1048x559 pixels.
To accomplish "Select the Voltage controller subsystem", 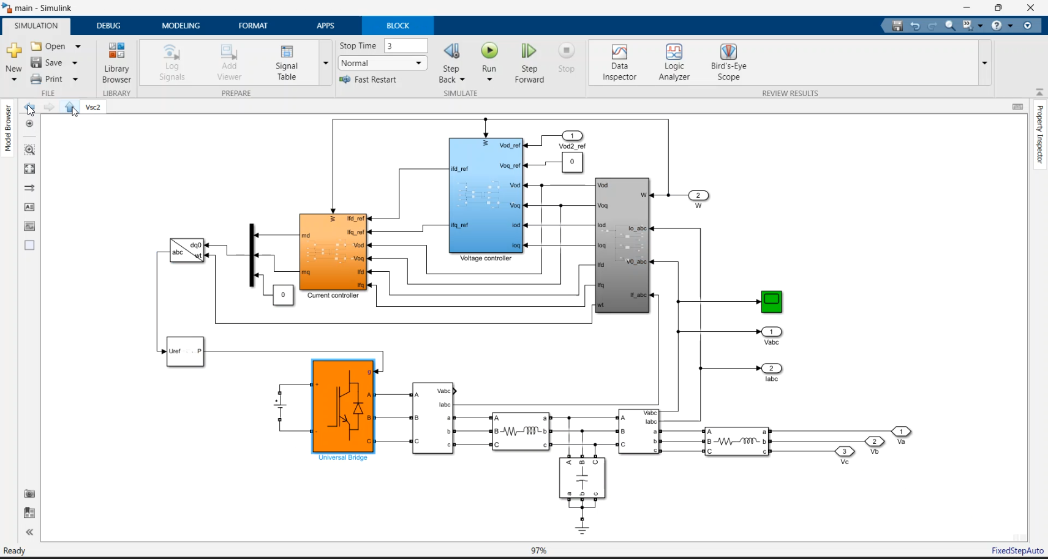I will [486, 195].
